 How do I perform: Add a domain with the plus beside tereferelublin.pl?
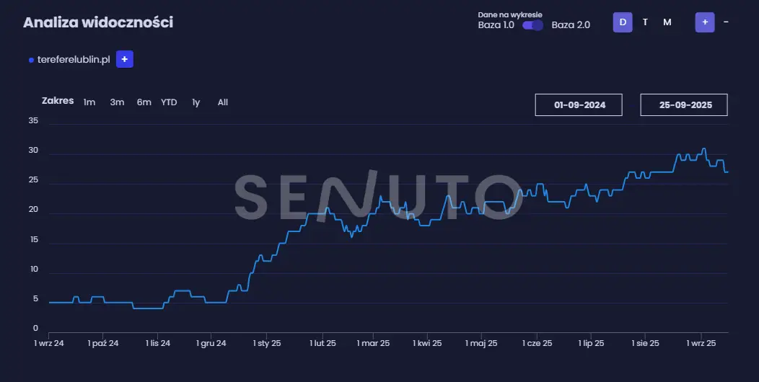[124, 60]
